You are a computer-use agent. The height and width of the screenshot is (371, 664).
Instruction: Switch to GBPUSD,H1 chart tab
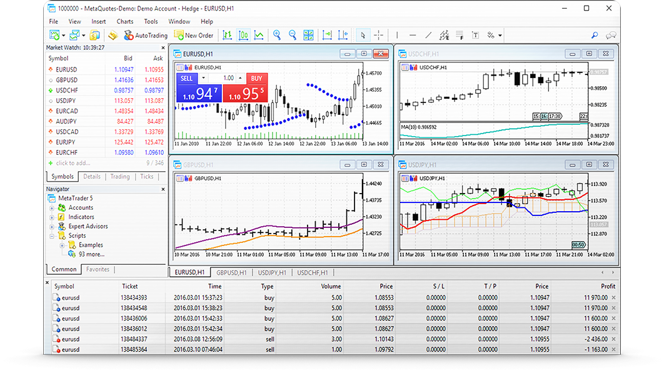(231, 273)
